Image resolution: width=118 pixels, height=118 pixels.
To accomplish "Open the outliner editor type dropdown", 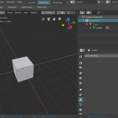I will [82, 13].
